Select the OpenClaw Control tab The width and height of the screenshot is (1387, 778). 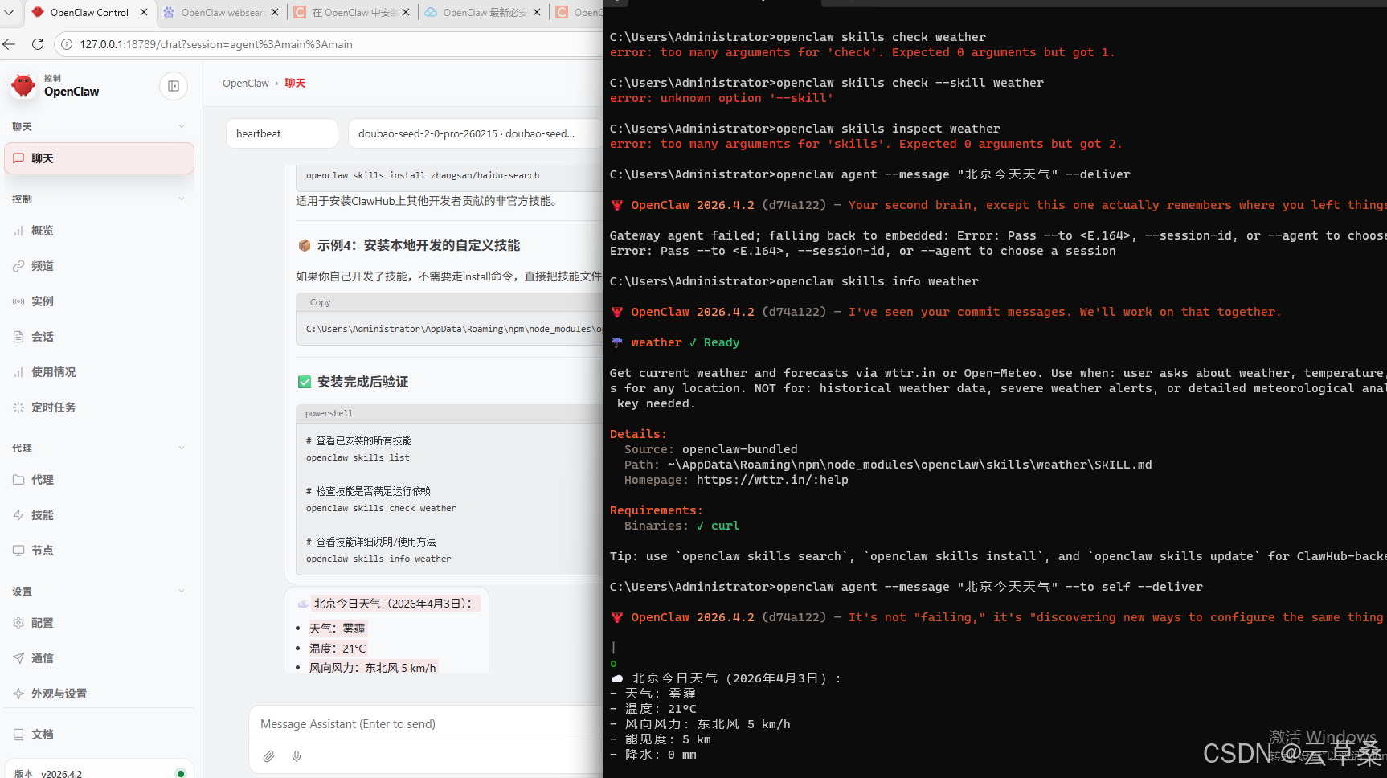tap(88, 12)
